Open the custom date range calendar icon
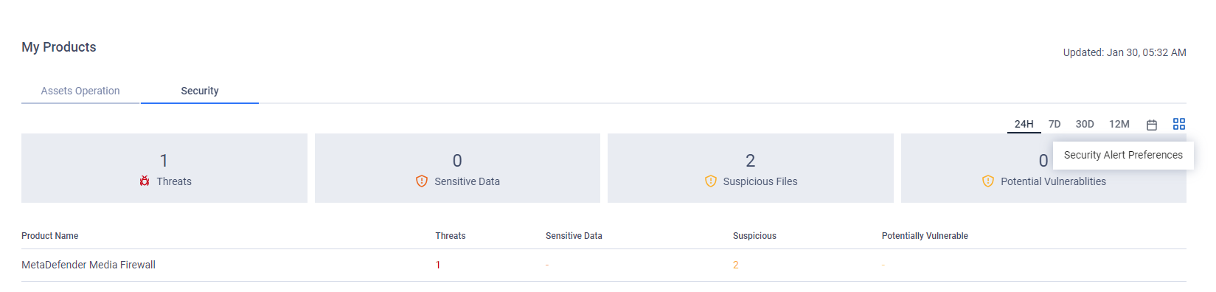The width and height of the screenshot is (1216, 292). [1151, 125]
